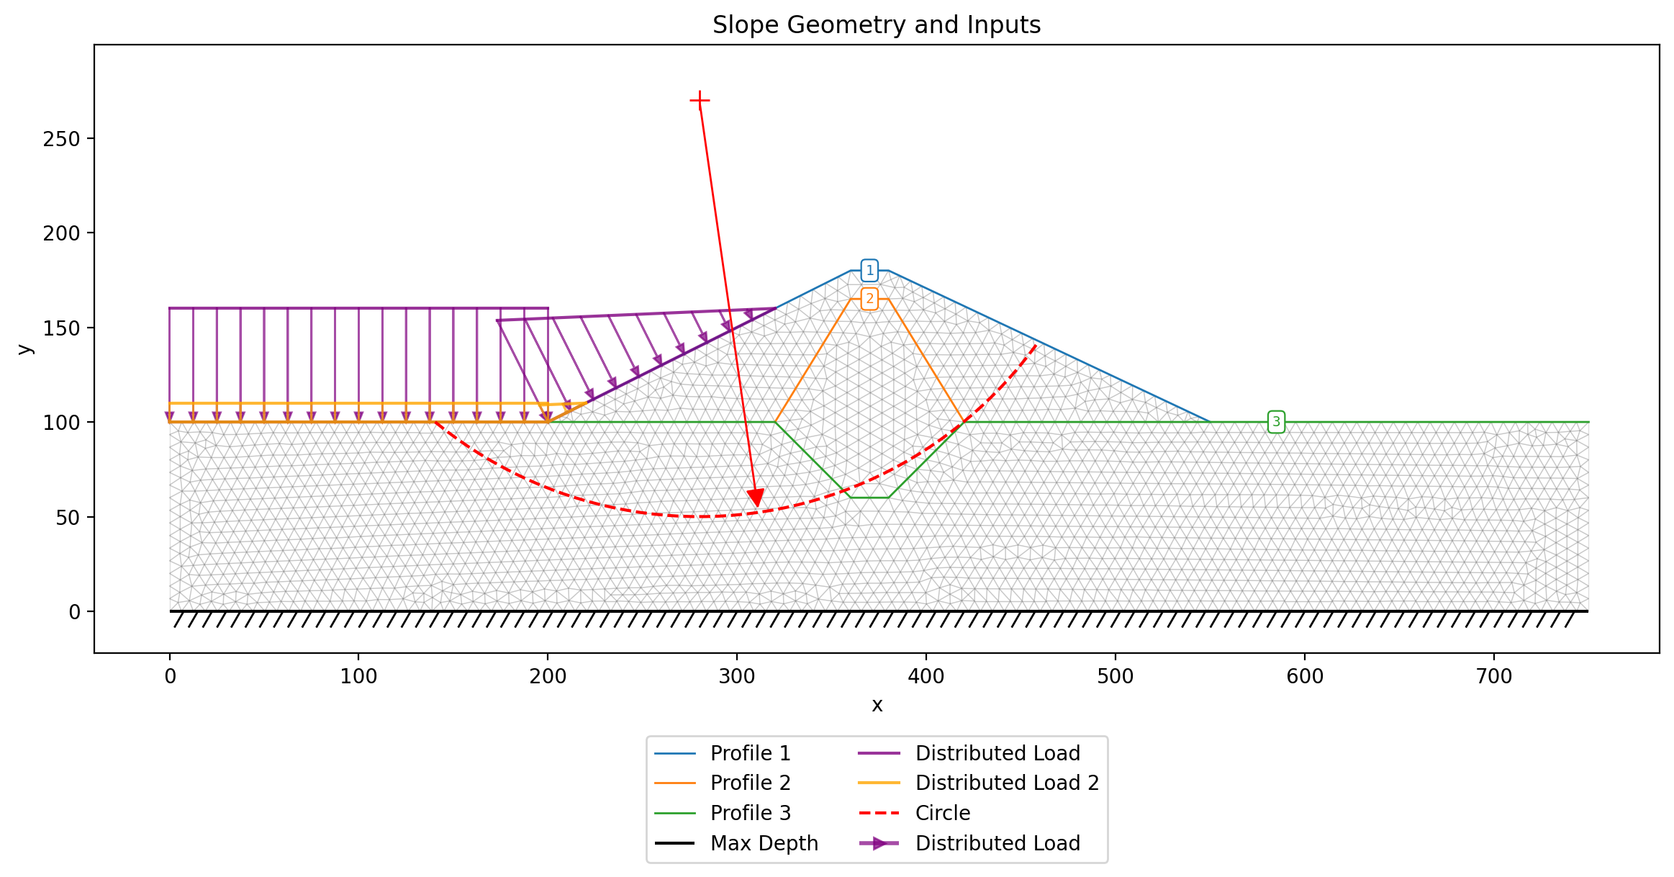
Task: Select the orange boxed label 2
Action: pyautogui.click(x=869, y=299)
